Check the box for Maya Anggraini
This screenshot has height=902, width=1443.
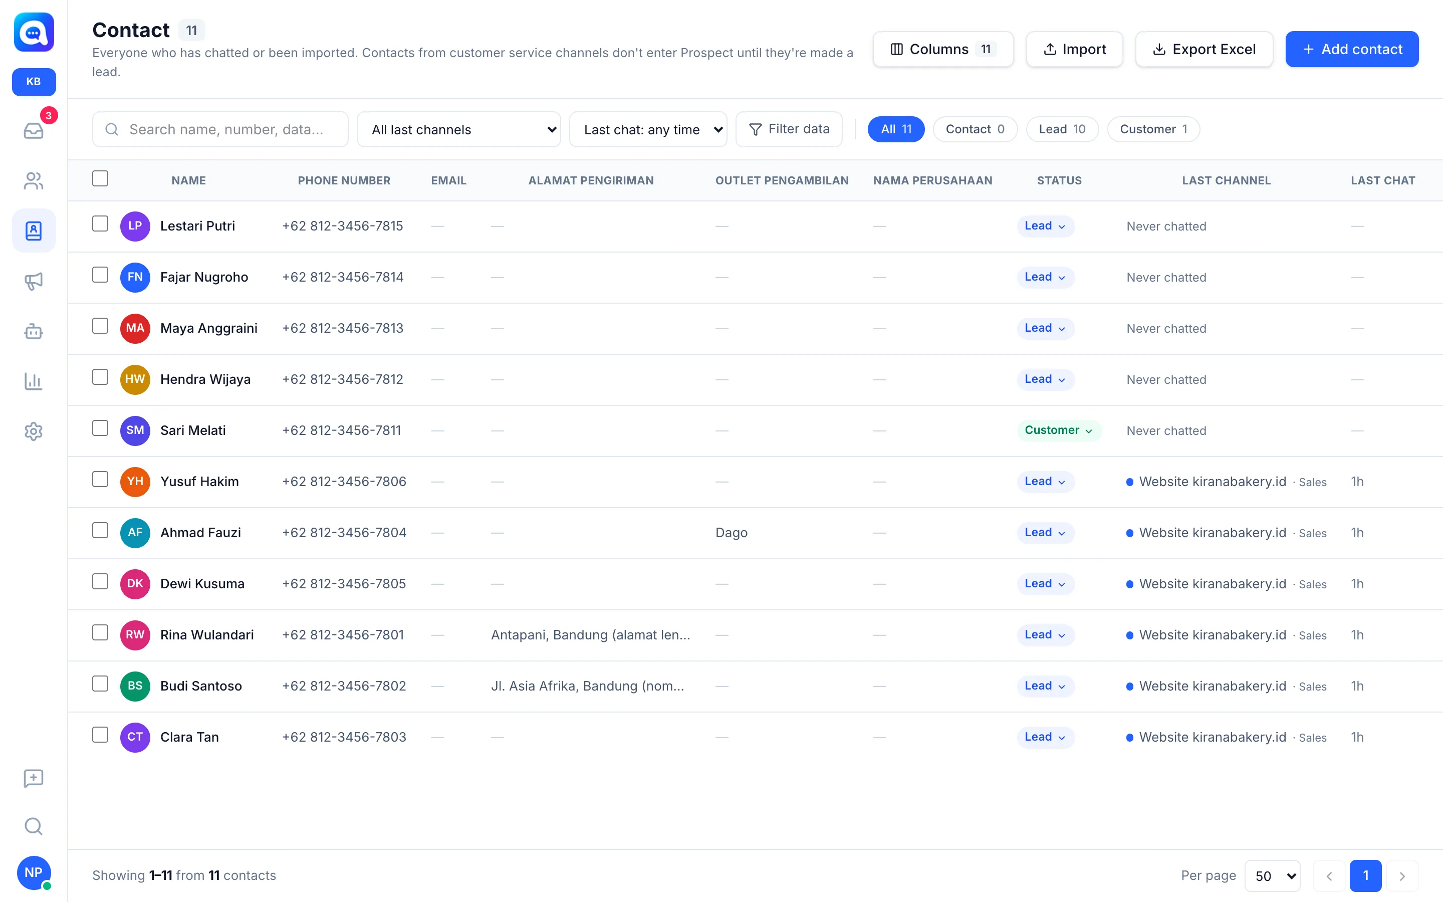100,326
